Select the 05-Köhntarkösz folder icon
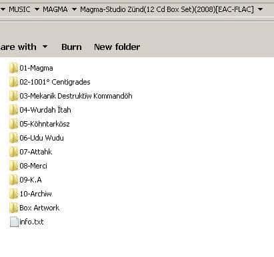274x257 pixels. pos(13,124)
